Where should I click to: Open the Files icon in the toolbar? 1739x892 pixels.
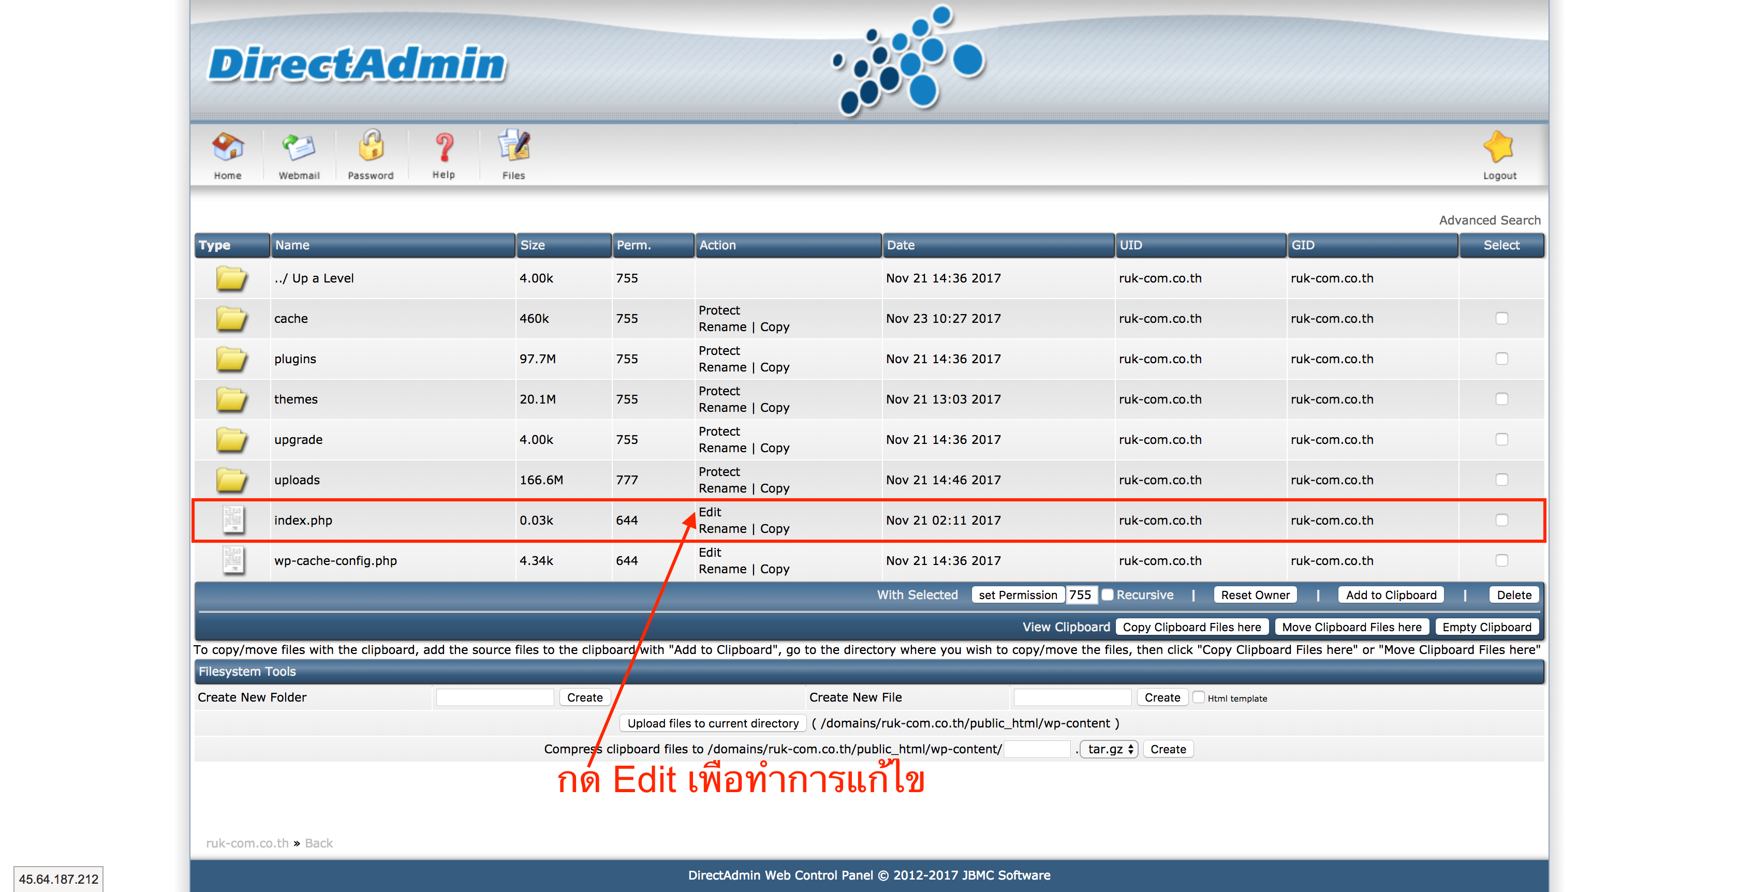click(x=514, y=146)
